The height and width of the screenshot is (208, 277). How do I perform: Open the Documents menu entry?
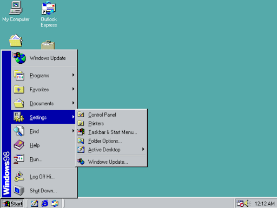pos(43,103)
